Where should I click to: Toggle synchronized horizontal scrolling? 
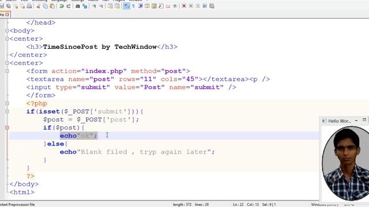click(x=117, y=6)
